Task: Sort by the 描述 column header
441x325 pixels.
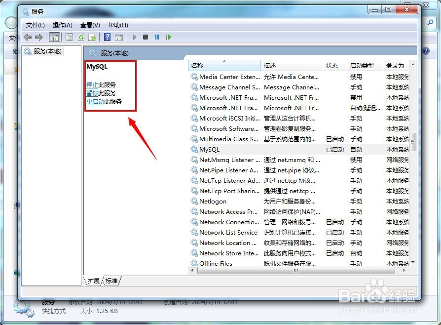Action: tap(292, 66)
